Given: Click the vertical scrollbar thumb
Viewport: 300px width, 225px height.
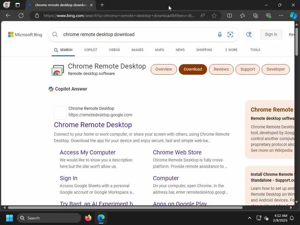Looking at the screenshot, I should click(x=296, y=42).
